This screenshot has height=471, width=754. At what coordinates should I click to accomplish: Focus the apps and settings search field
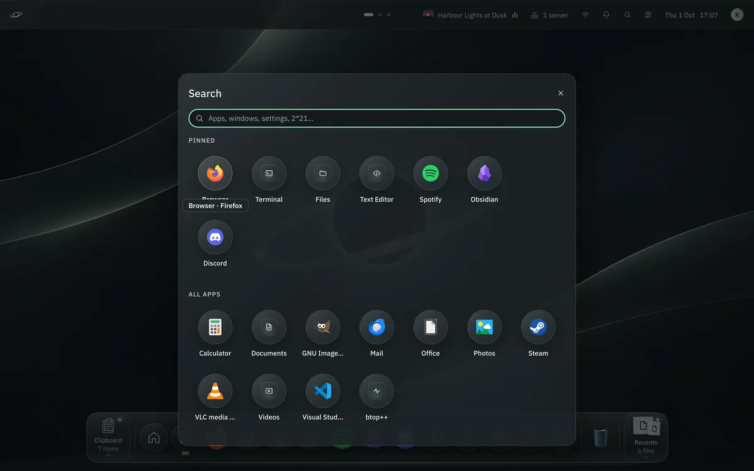377,118
